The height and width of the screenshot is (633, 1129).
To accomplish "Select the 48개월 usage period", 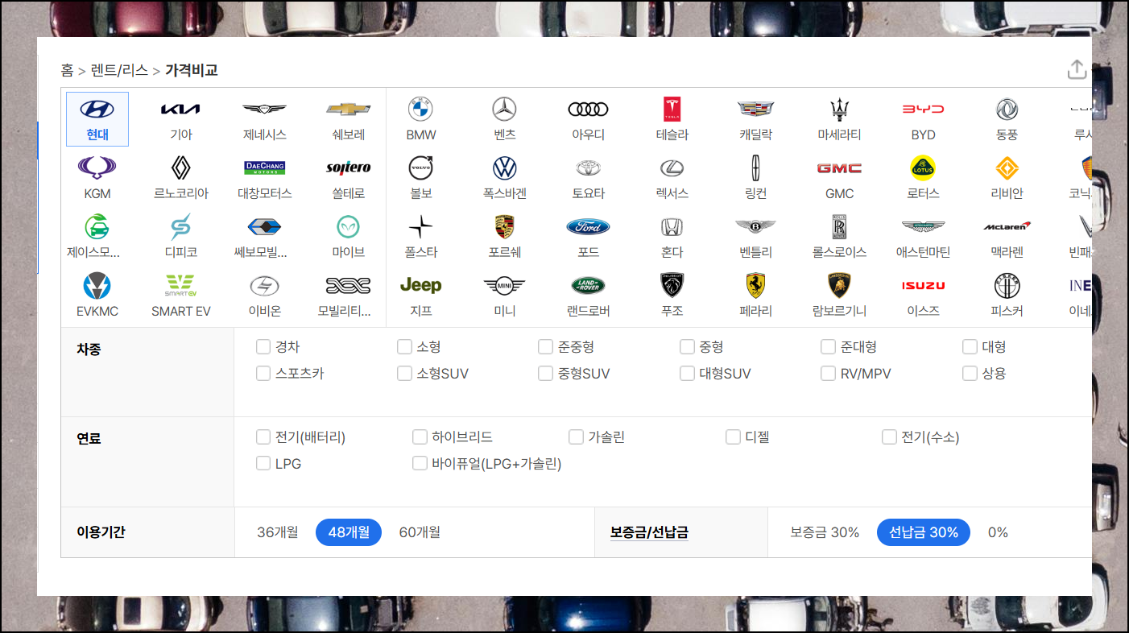I will pos(349,532).
